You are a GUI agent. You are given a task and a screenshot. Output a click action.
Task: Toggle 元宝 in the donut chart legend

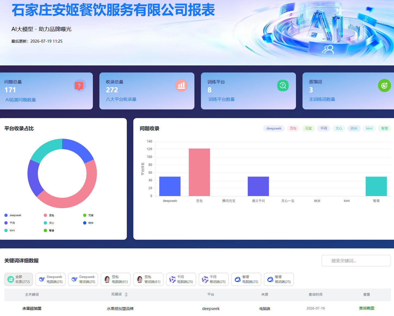coord(88,215)
